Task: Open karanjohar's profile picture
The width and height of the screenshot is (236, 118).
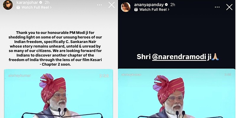Action: click(8, 5)
